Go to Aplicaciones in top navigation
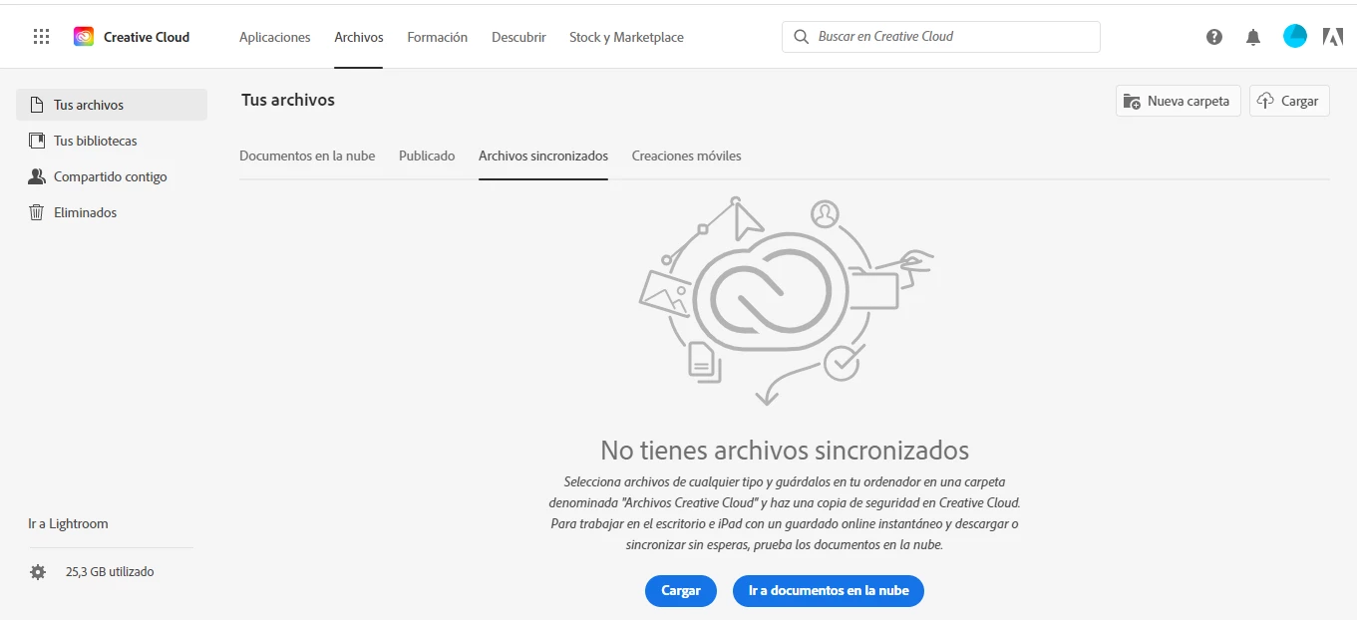1357x620 pixels. point(275,37)
